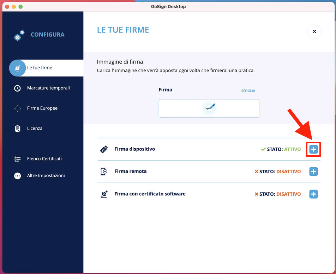Click the CONFIGURA heading

pos(48,35)
